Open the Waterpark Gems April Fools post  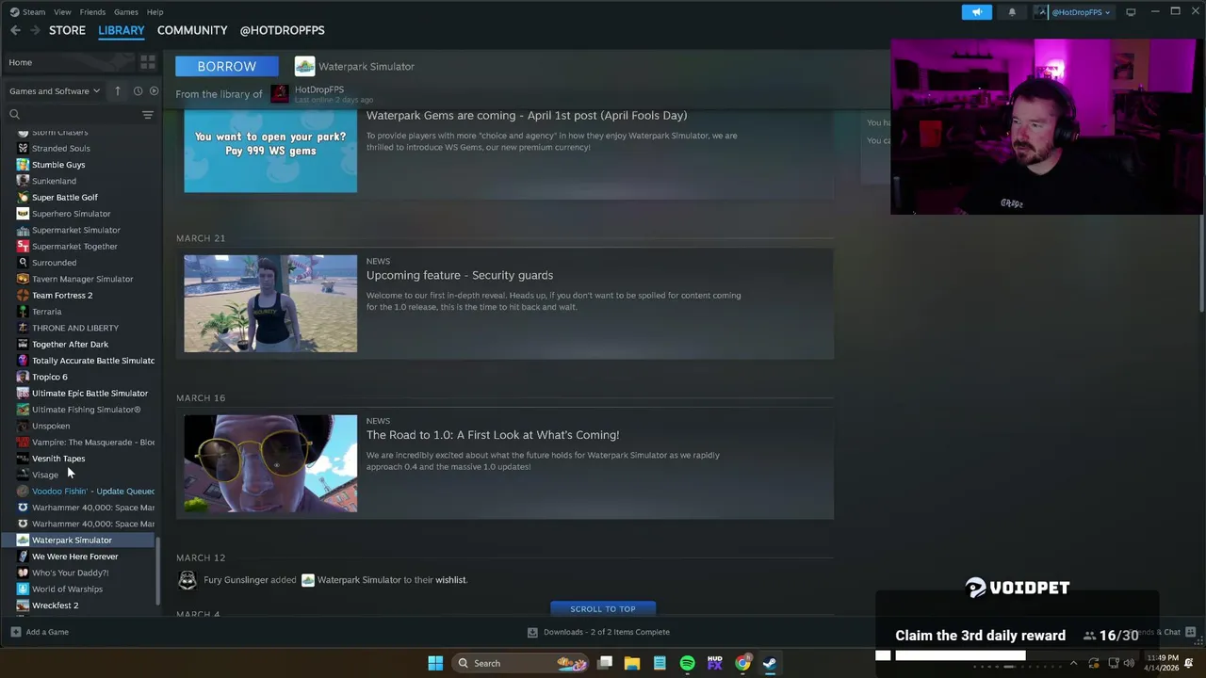click(x=527, y=115)
